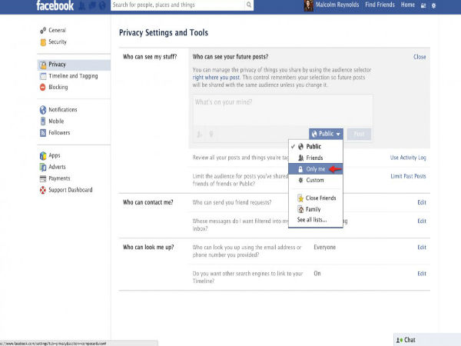Click the Support Dashboard lifebuoy icon
The width and height of the screenshot is (461, 346).
(x=43, y=190)
